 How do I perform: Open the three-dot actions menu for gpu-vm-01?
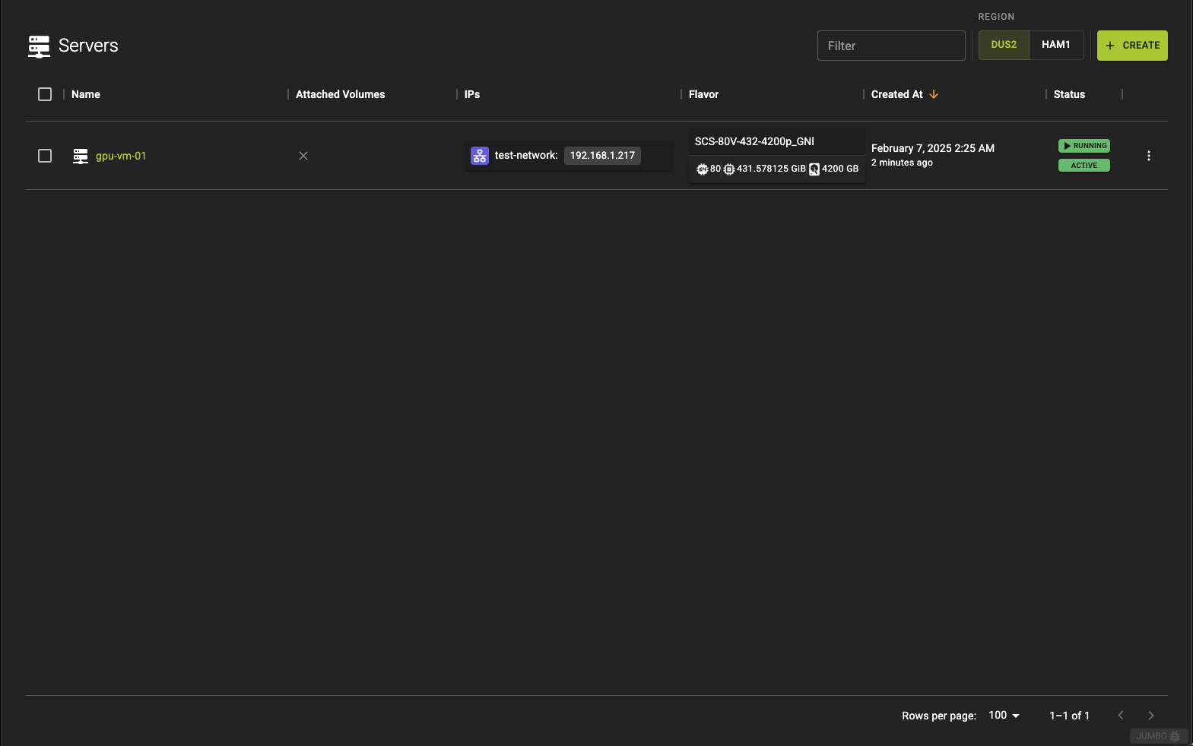[x=1149, y=156]
